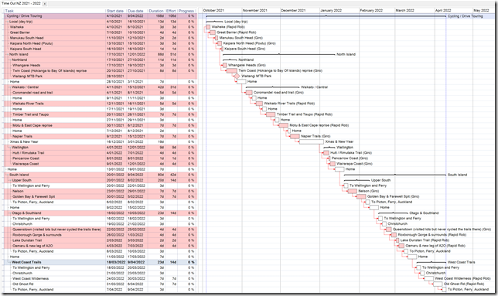Click the North Island summary bar in chart
This screenshot has width=498, height=296.
[x=279, y=54]
